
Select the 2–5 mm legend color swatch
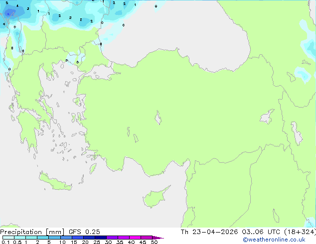[x=43, y=238]
